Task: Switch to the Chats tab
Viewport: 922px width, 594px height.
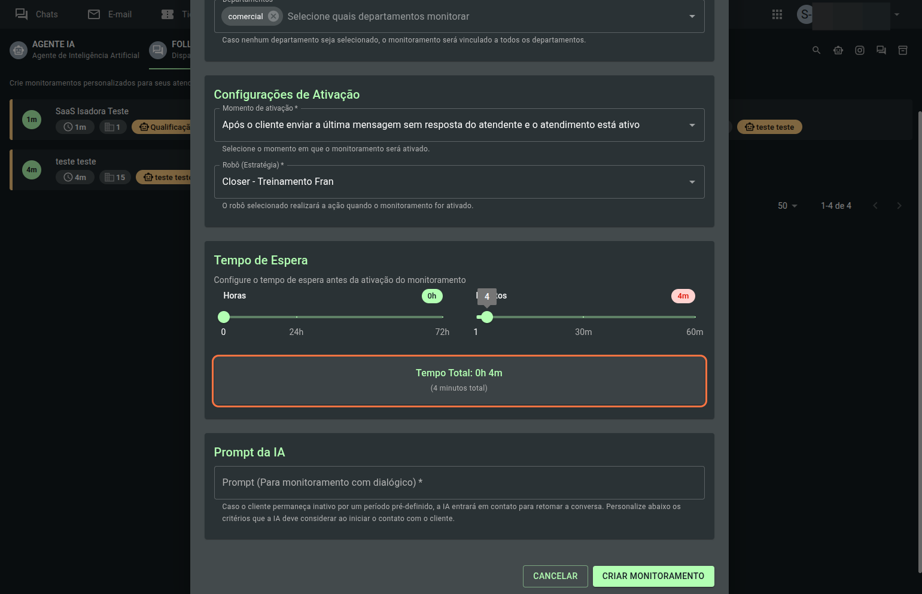Action: tap(36, 14)
